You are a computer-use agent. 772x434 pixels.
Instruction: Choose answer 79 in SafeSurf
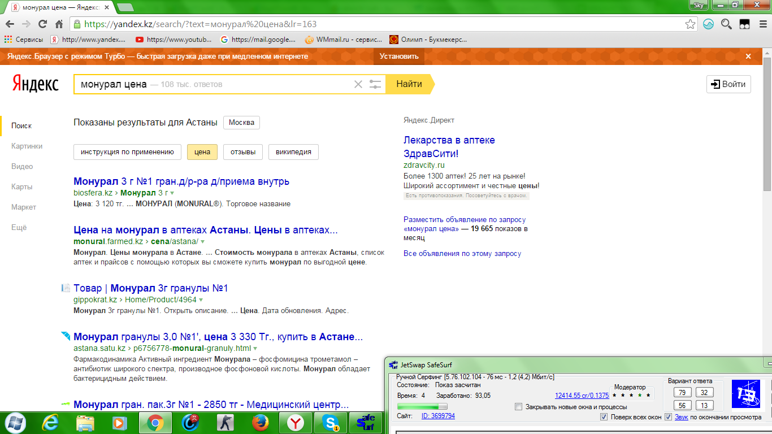pos(682,392)
